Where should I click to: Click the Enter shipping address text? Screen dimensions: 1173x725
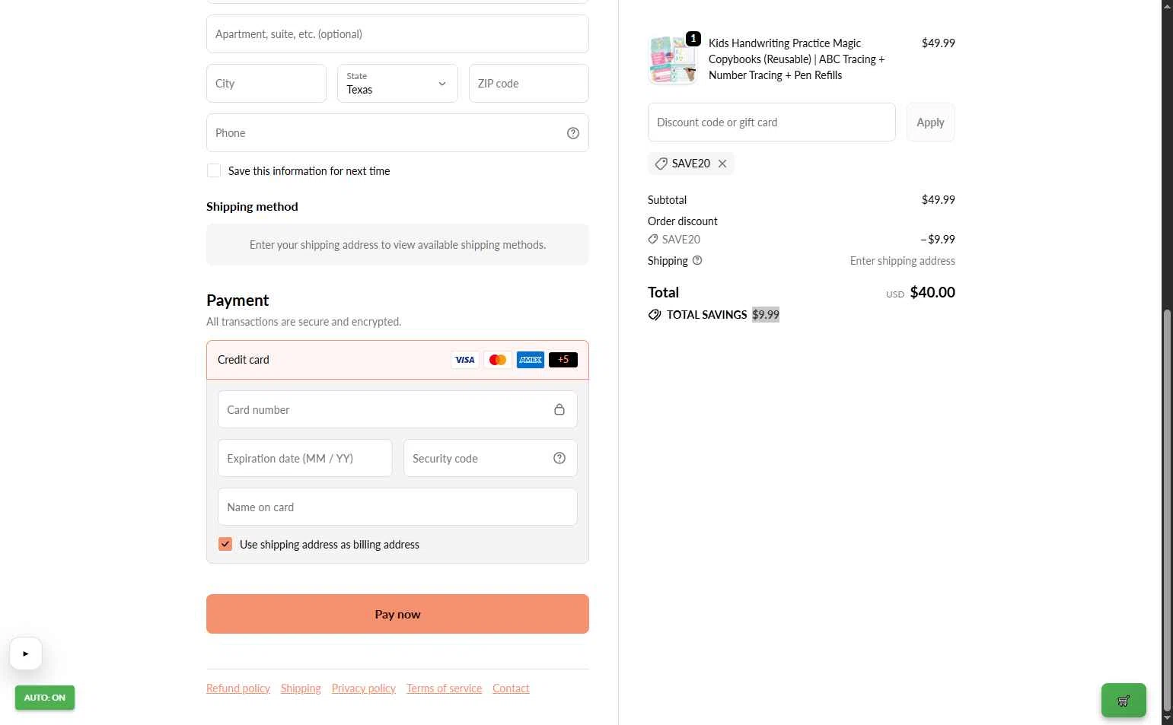[903, 261]
